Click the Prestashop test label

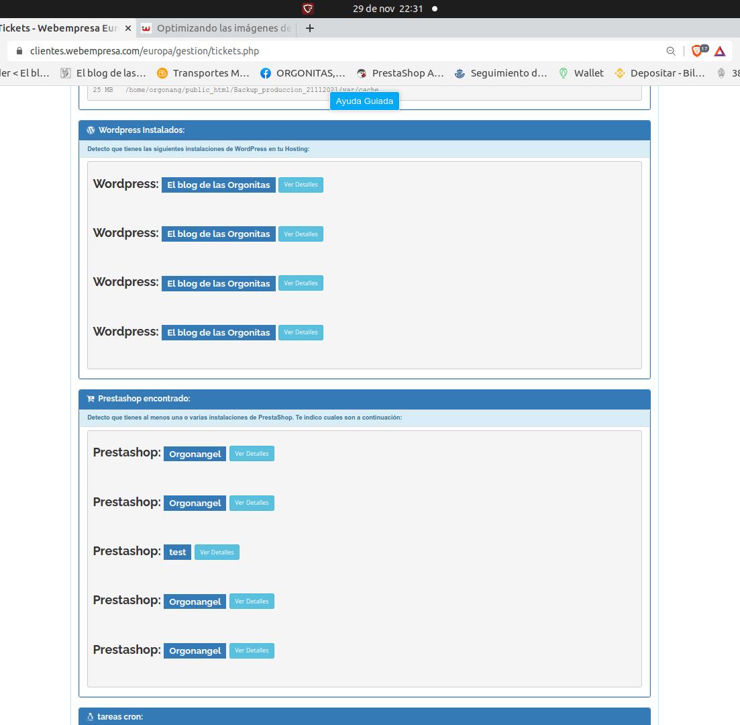(x=177, y=552)
